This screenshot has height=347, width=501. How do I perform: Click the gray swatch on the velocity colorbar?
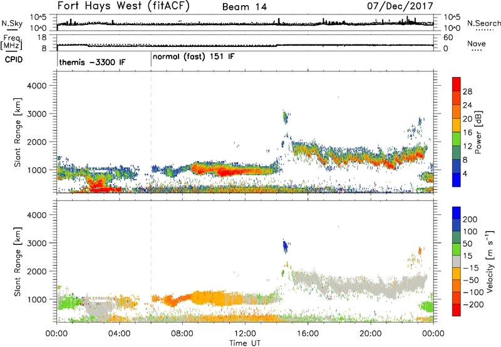[457, 261]
